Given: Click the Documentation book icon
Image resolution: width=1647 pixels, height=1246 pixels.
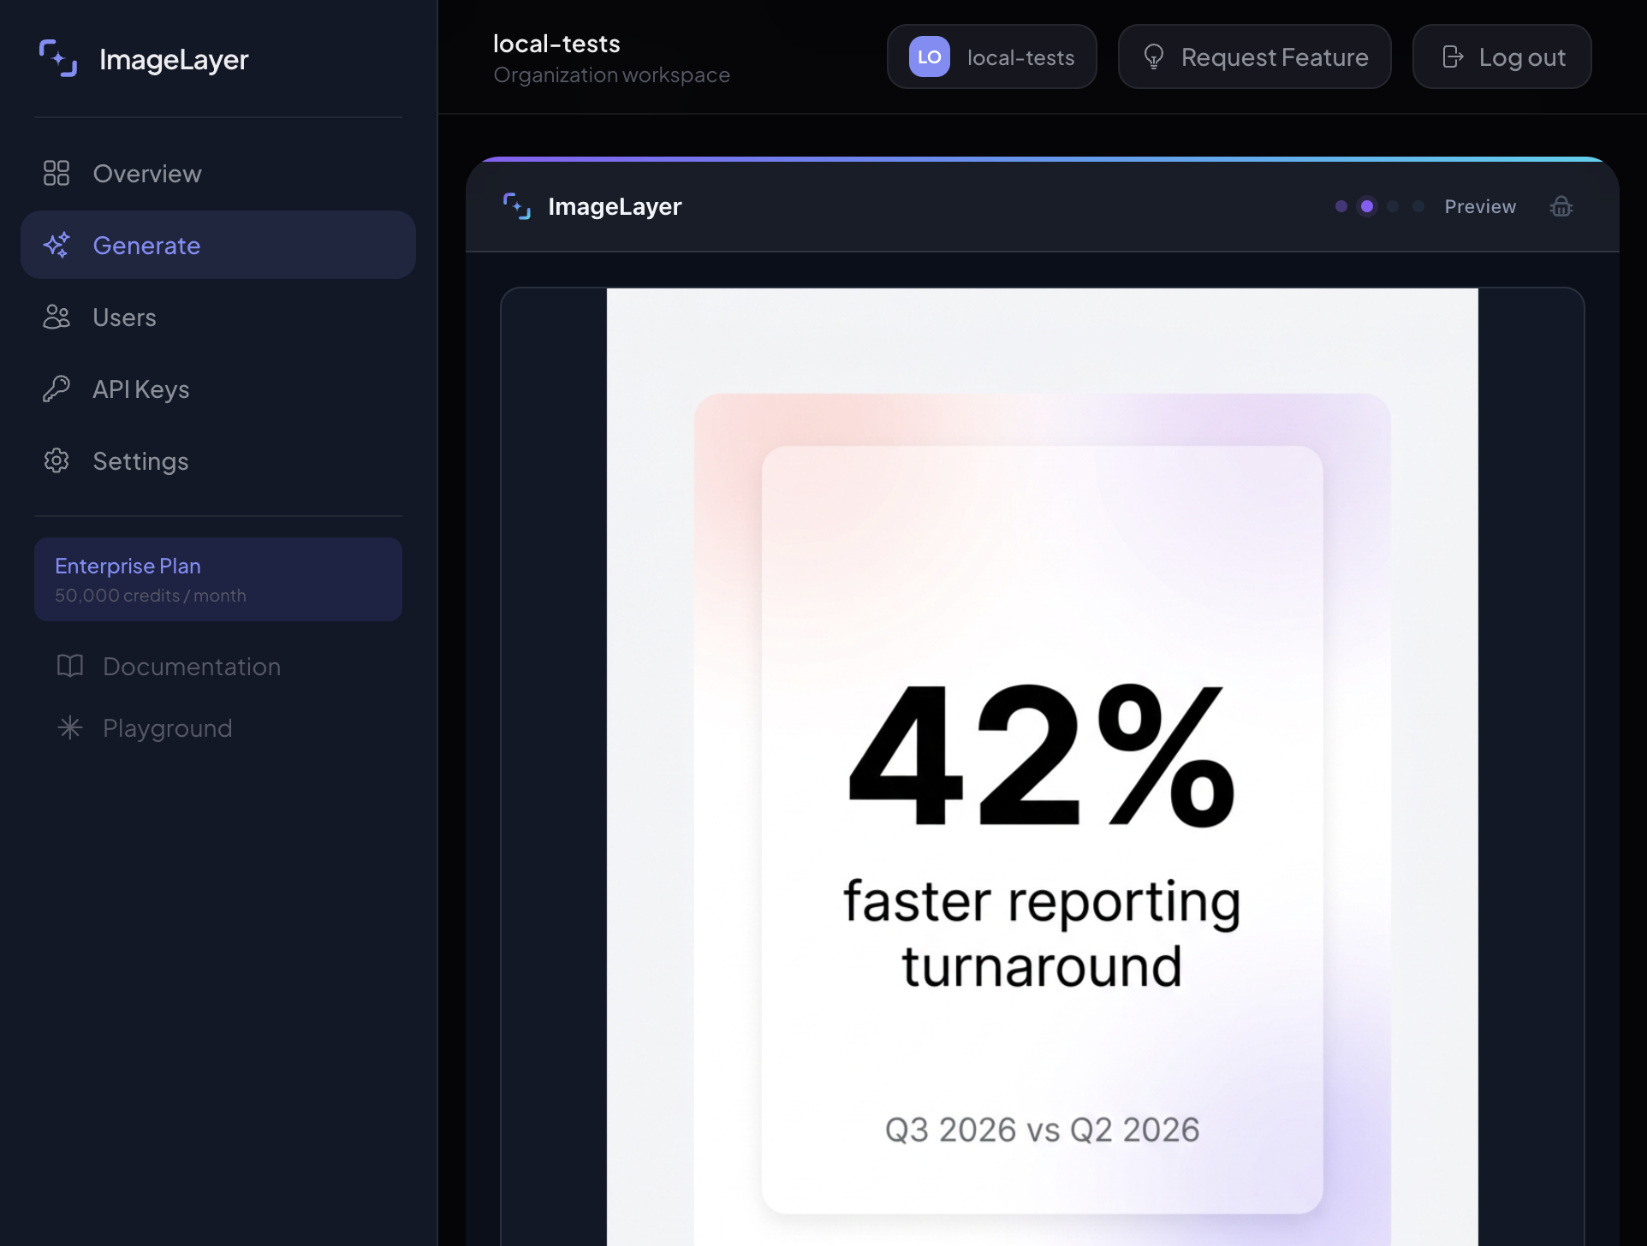Looking at the screenshot, I should [70, 667].
